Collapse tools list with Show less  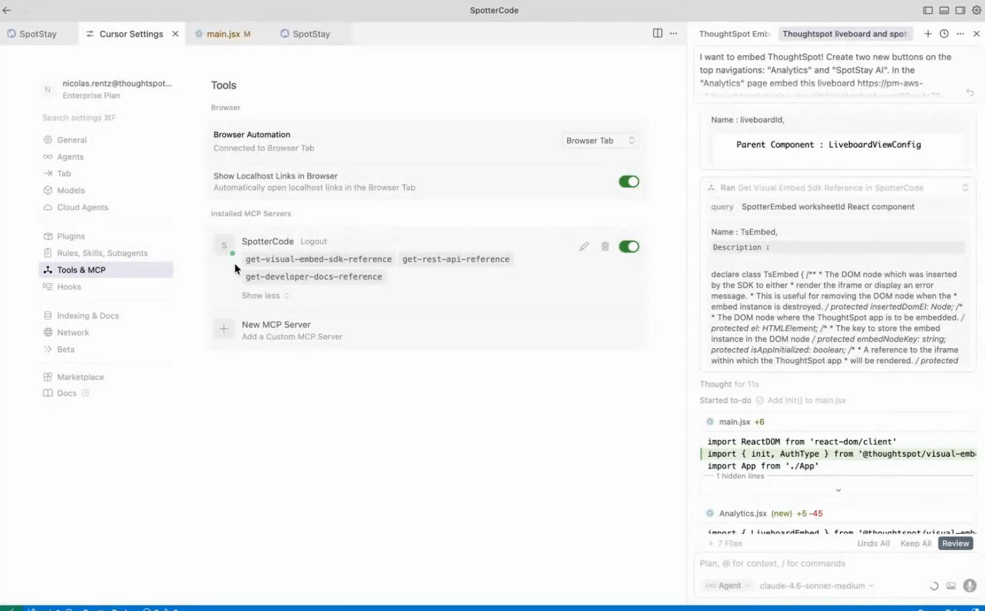coord(265,296)
